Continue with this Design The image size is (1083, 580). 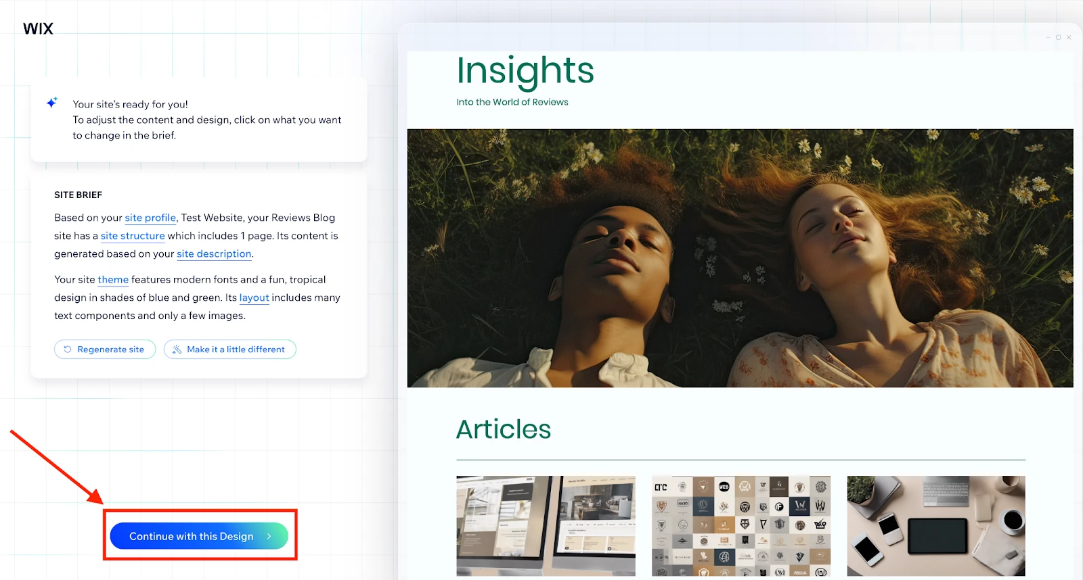[199, 536]
